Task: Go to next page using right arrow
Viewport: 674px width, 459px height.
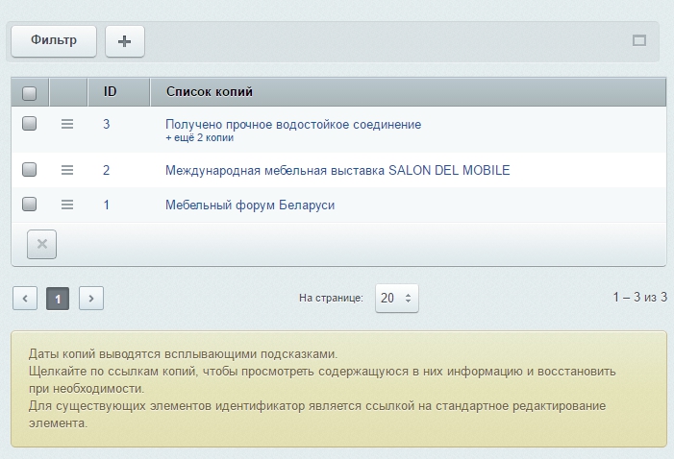Action: click(90, 299)
